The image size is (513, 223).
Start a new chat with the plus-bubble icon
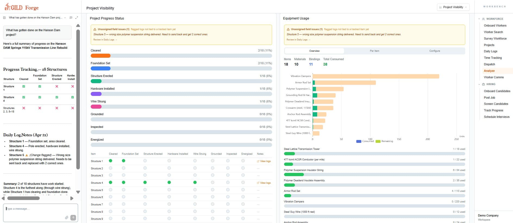point(71,18)
